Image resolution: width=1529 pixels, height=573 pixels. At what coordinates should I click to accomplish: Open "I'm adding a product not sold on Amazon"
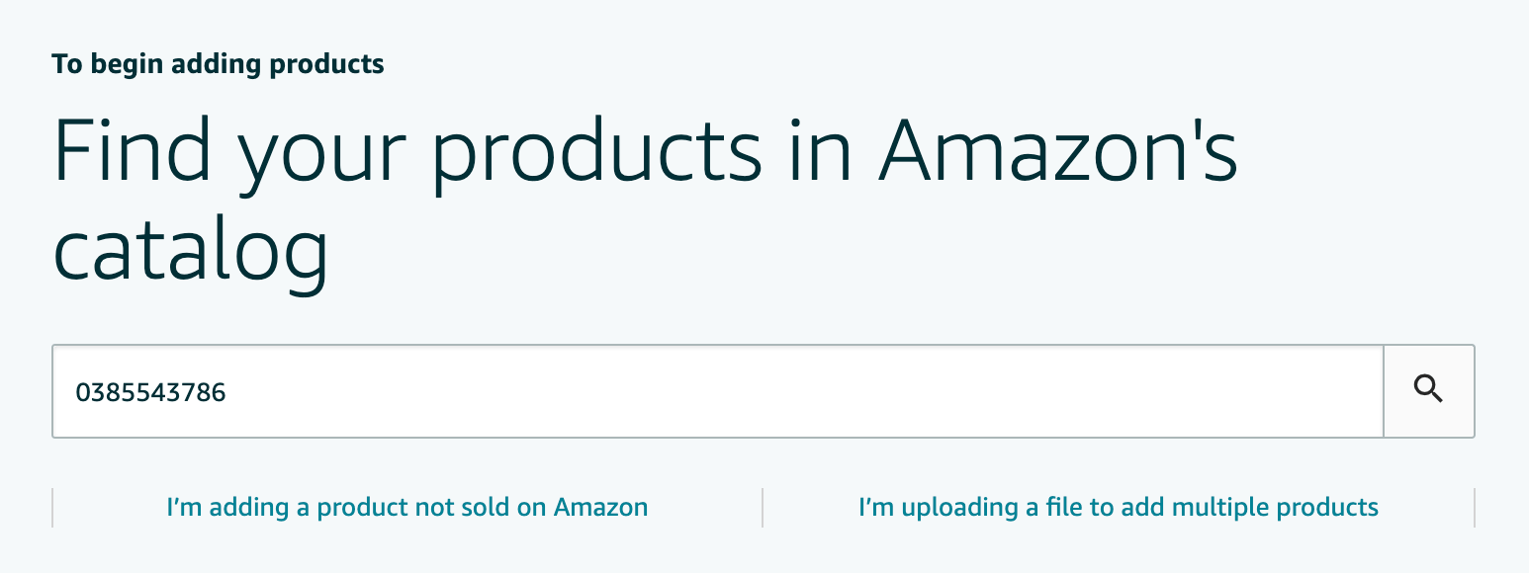(407, 508)
